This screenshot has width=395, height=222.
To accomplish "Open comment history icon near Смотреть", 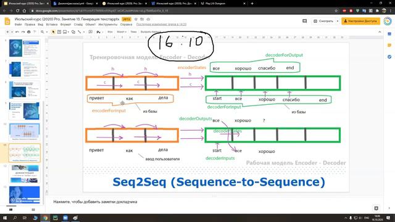I will 304,21.
